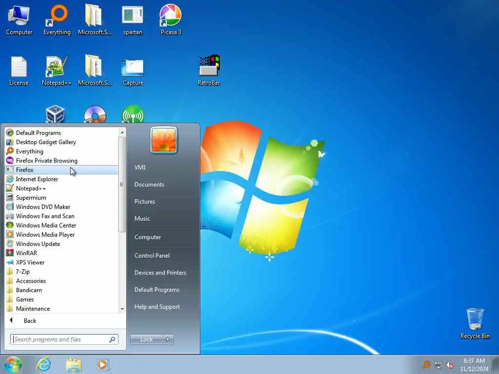Screen dimensions: 499x374
Task: Launch Firefox from the Start menu
Action: point(62,170)
